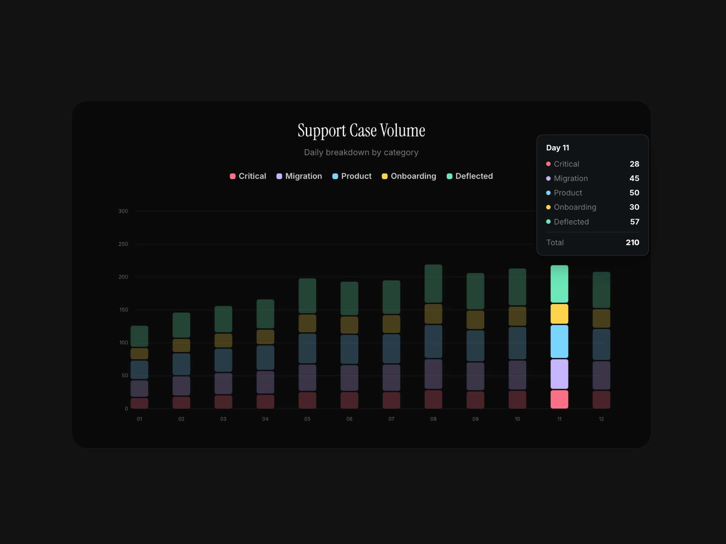The image size is (726, 544).
Task: Toggle the Critical series legend item
Action: pyautogui.click(x=248, y=176)
